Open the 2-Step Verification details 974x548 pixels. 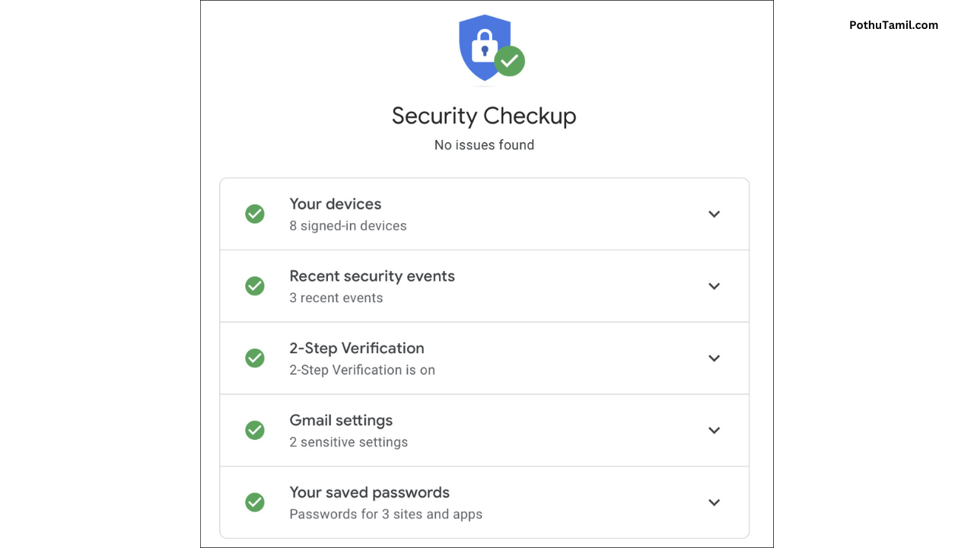coord(714,358)
